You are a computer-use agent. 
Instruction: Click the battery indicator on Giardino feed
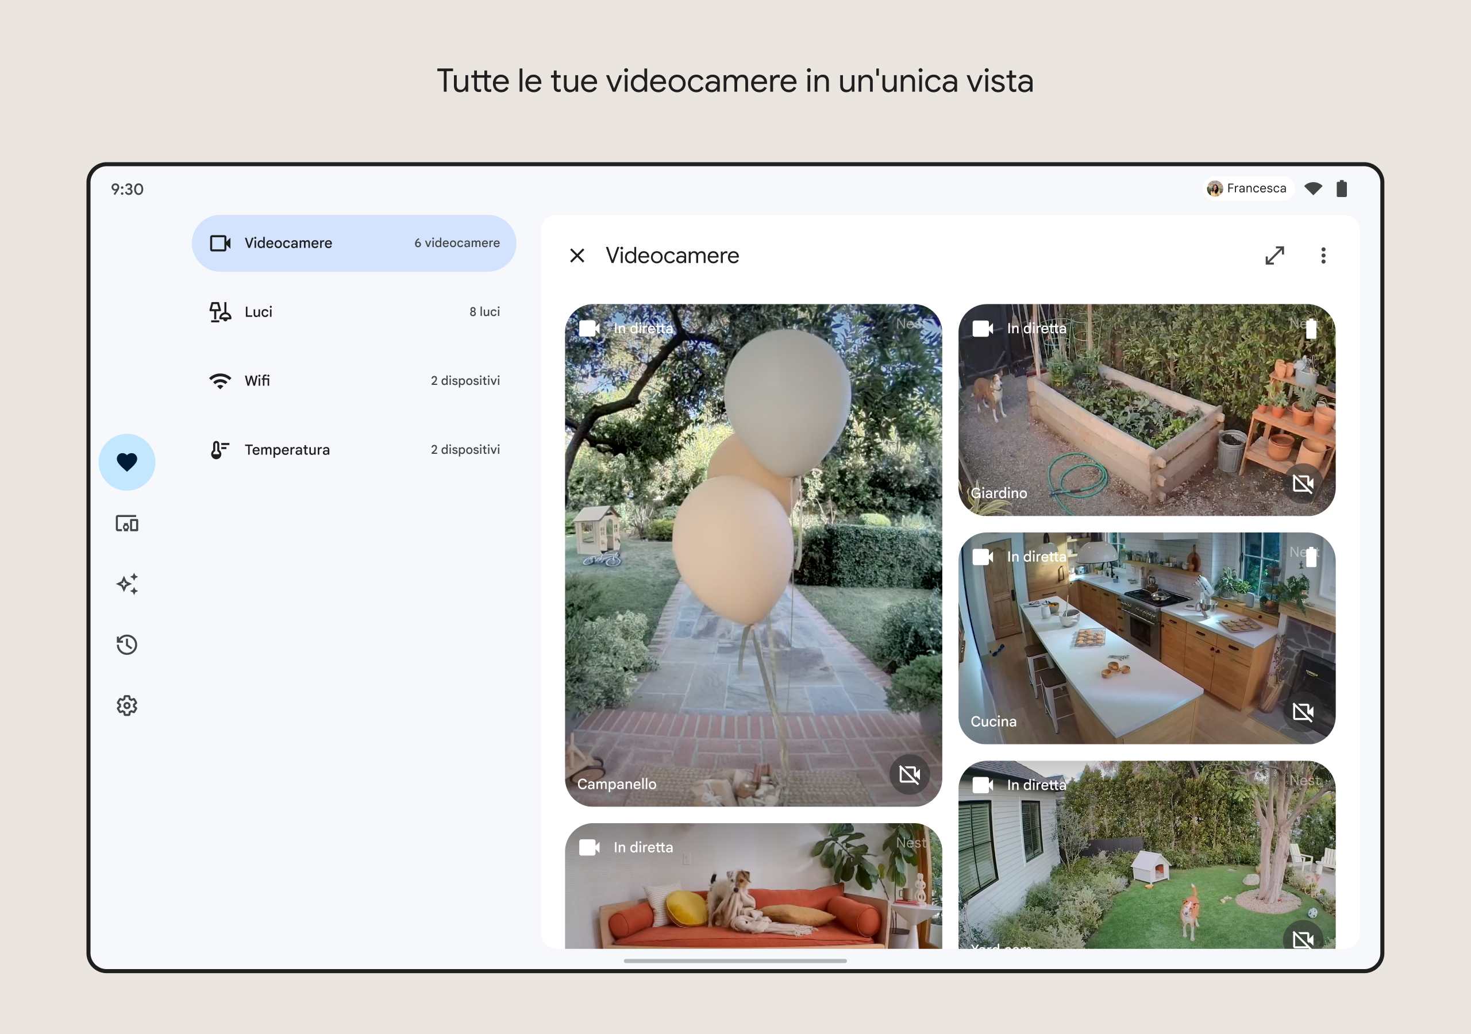click(1311, 328)
